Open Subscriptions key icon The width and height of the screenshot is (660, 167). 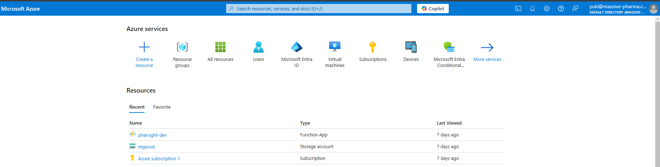point(373,47)
